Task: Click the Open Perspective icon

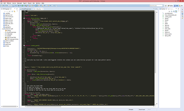Action: (165, 5)
